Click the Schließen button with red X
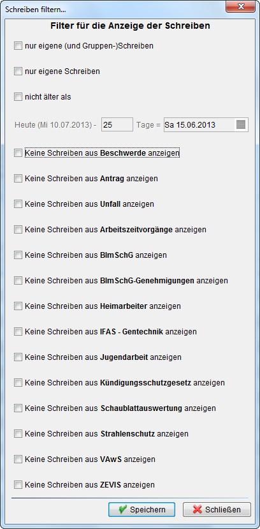The width and height of the screenshot is (260, 529). tap(217, 509)
